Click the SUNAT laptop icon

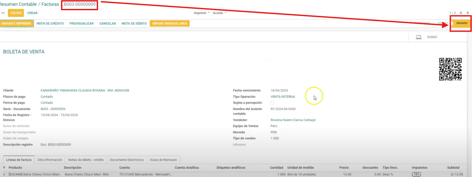click(419, 37)
